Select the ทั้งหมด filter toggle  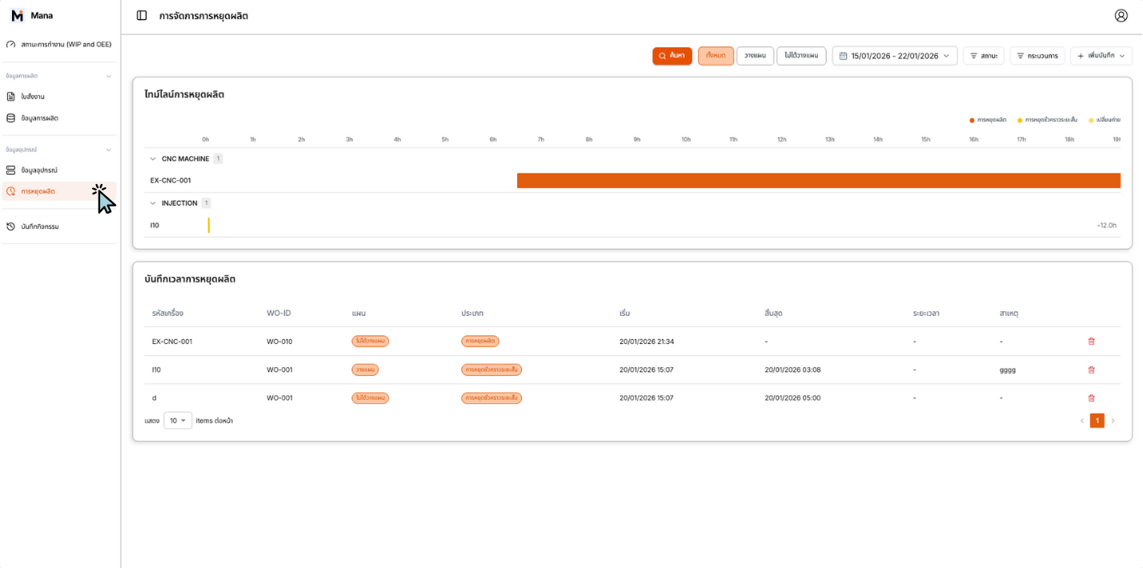click(x=716, y=56)
